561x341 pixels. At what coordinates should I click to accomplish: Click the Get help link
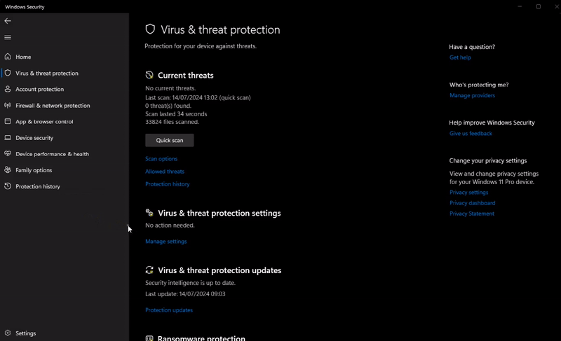click(460, 57)
